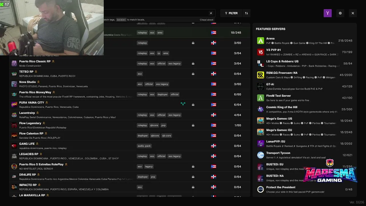Viewport: 366px width, 206px height.
Task: Open Mega's Games: EU featured entry
Action: pyautogui.click(x=305, y=132)
